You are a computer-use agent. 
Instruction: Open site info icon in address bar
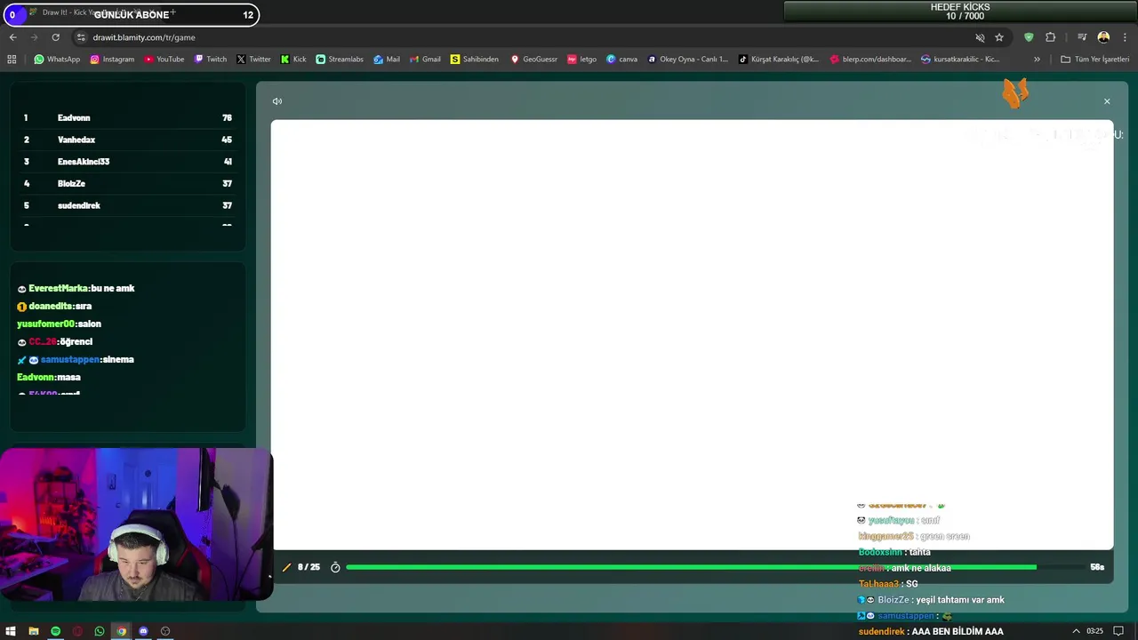coord(81,37)
